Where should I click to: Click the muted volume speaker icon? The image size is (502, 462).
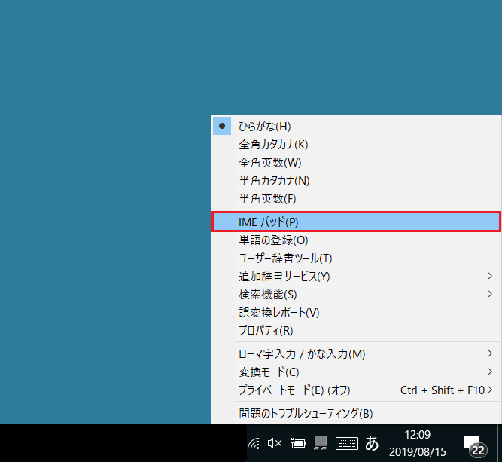click(x=275, y=443)
